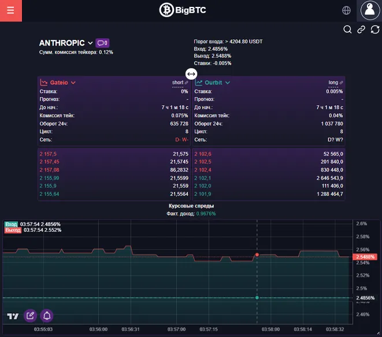Image resolution: width=382 pixels, height=337 pixels.
Task: Select Gateio ask price 2 157,5
Action: click(x=48, y=154)
